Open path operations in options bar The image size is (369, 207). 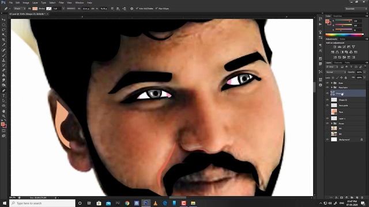(x=112, y=9)
